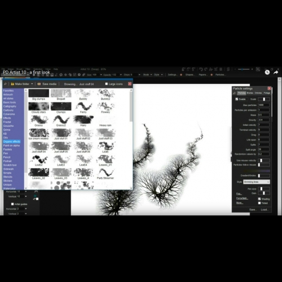
Task: Switch to the Orbicles tab
Action: click(258, 93)
